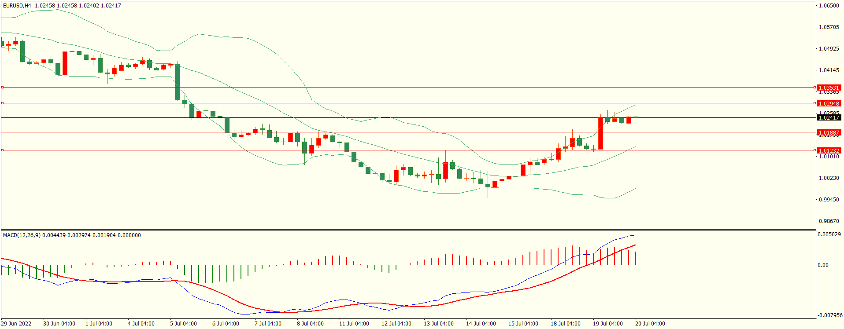Viewport: 844px width, 329px height.
Task: Click the 0.99450 price scale label
Action: [829, 200]
